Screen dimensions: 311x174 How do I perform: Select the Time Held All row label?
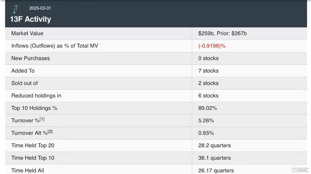pos(28,170)
